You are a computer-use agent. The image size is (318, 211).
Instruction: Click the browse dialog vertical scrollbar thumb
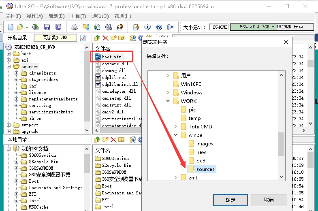(281, 144)
